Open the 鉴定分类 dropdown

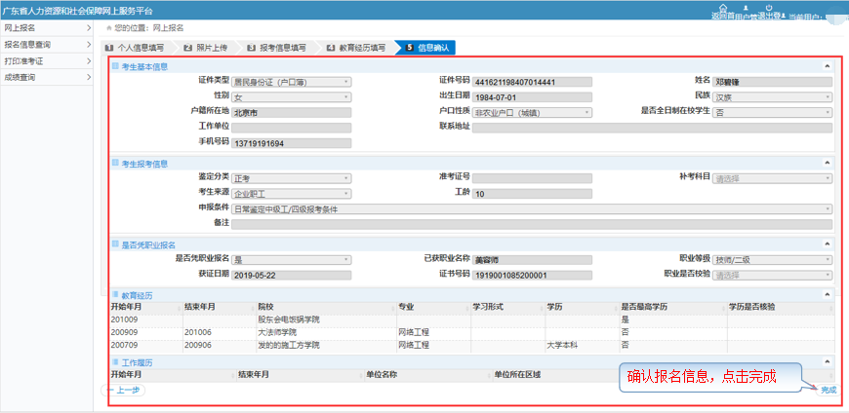292,178
